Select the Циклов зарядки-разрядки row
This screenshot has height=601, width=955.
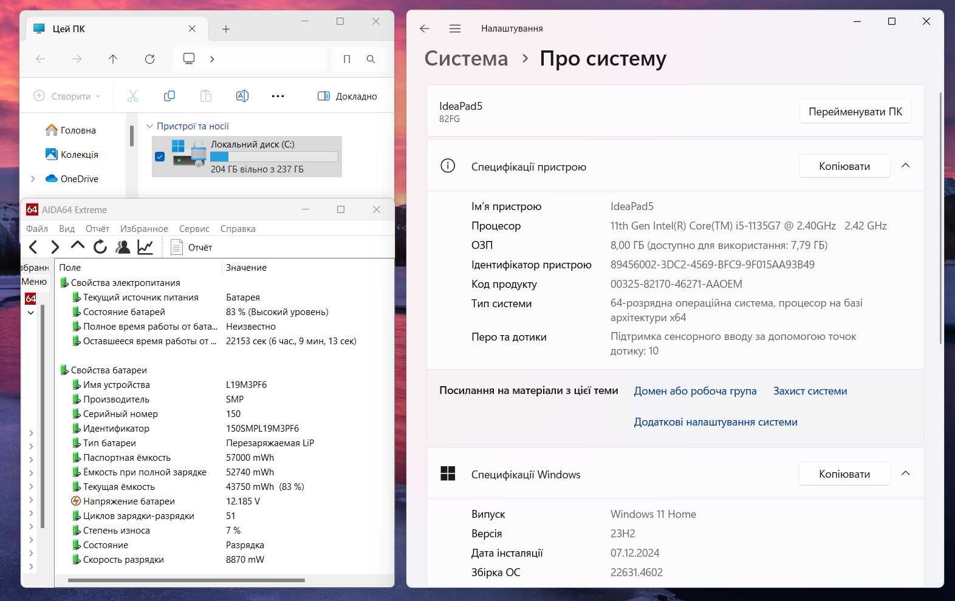pyautogui.click(x=224, y=515)
